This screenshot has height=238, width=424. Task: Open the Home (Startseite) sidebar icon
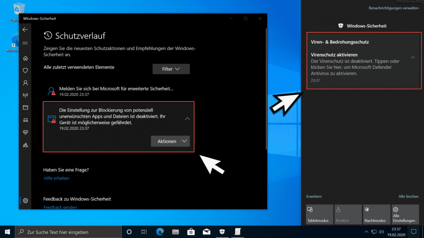25,58
